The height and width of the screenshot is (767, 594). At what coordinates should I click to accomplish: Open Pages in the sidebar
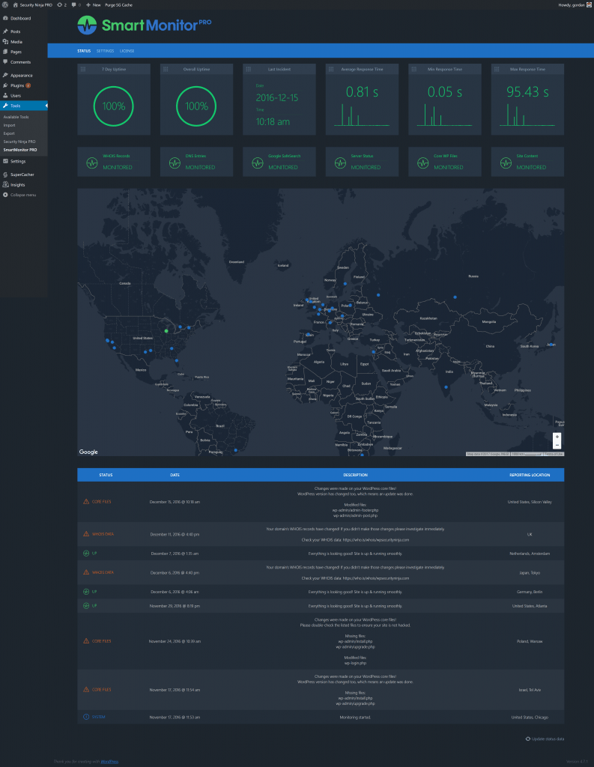[x=16, y=52]
